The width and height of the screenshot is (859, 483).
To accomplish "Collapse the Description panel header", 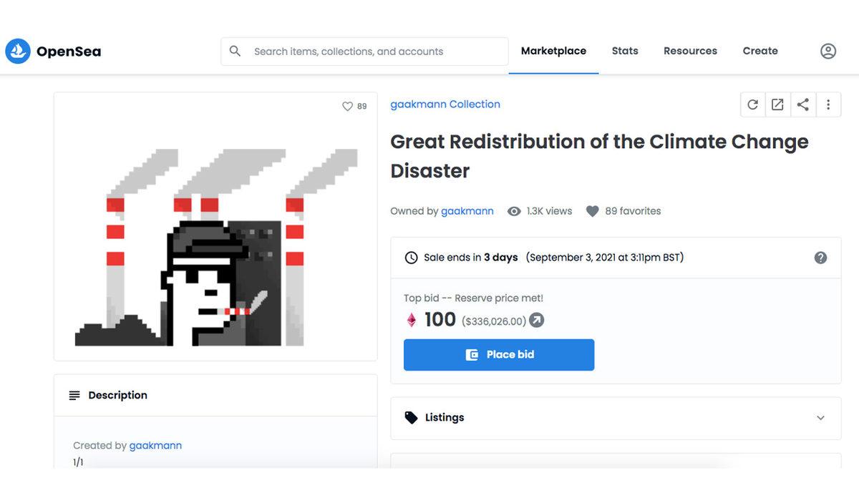I will 215,395.
